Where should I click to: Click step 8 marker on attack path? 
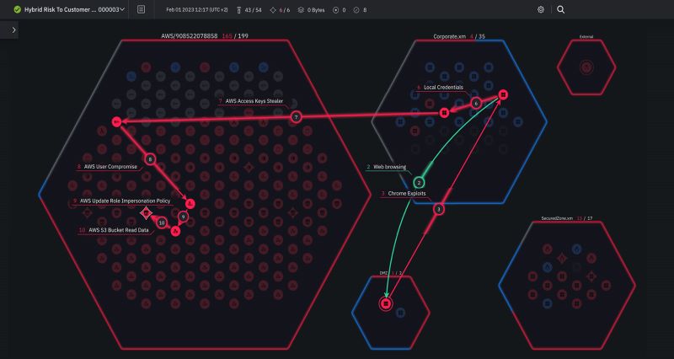(150, 158)
